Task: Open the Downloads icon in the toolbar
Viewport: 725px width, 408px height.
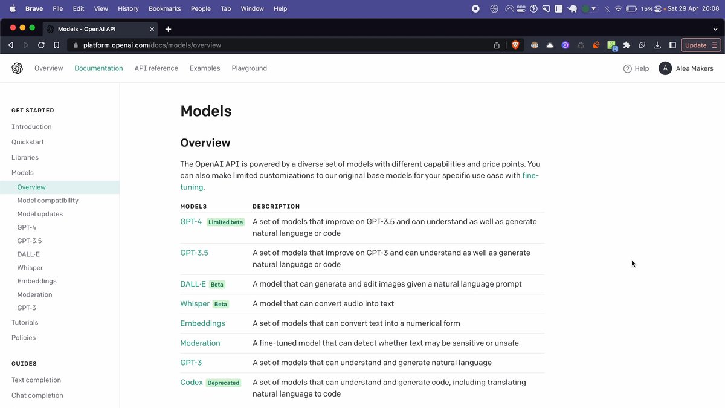Action: 657,45
